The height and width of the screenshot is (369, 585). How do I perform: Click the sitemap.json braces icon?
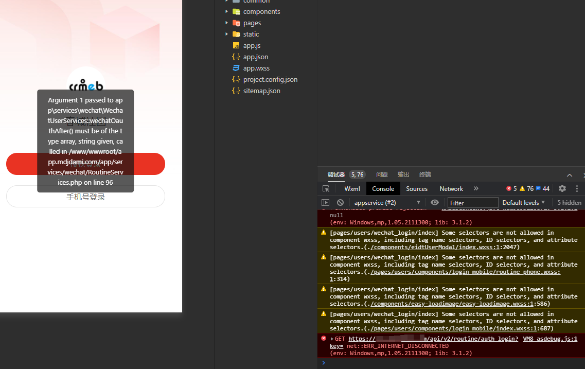pos(236,91)
